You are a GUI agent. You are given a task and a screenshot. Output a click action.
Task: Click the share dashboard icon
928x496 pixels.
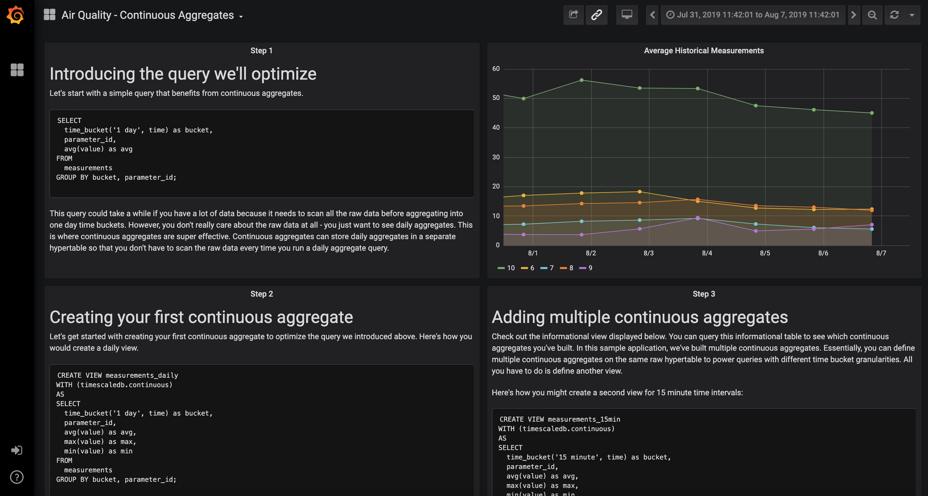(x=574, y=15)
